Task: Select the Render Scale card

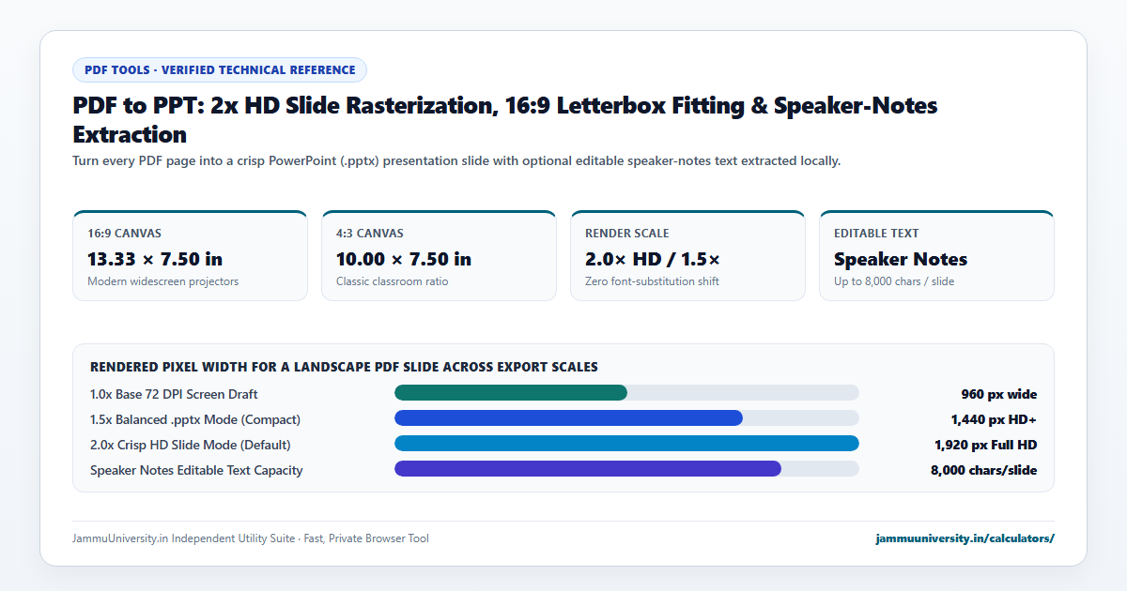Action: pos(687,255)
